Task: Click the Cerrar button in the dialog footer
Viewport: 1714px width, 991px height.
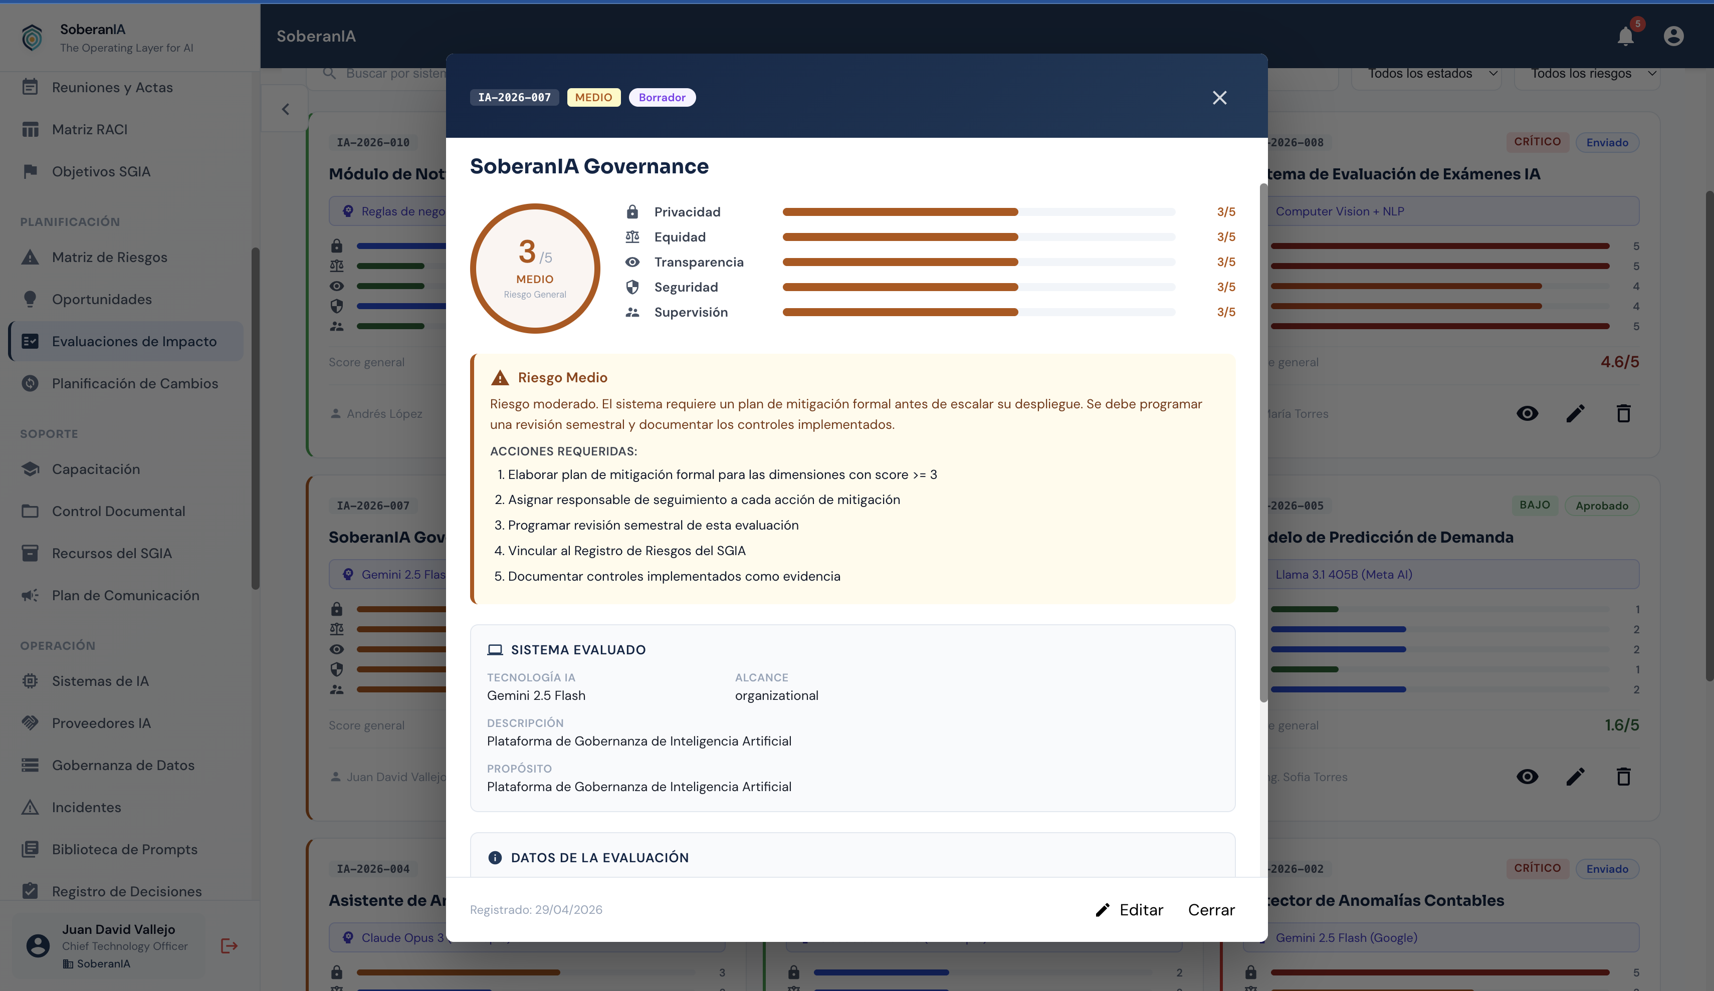Action: [1211, 909]
